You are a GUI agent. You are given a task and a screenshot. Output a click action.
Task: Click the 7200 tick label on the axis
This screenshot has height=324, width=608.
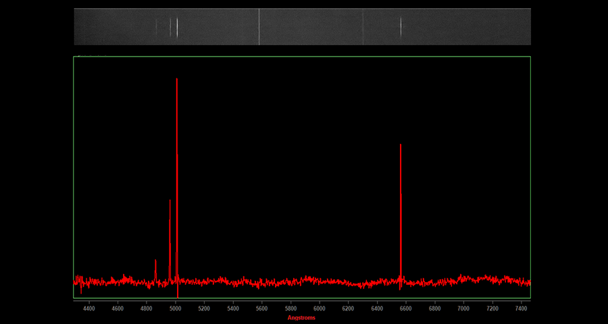pyautogui.click(x=492, y=308)
